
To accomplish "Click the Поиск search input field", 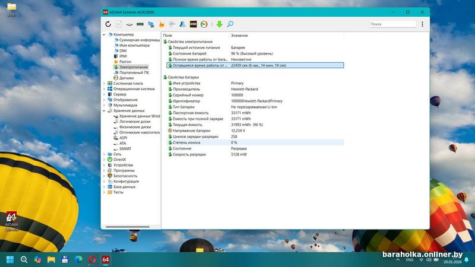I will [x=392, y=24].
